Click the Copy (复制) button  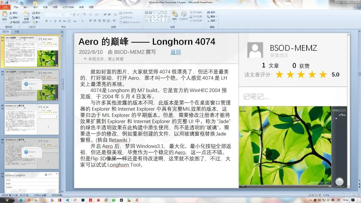[x=14, y=18]
